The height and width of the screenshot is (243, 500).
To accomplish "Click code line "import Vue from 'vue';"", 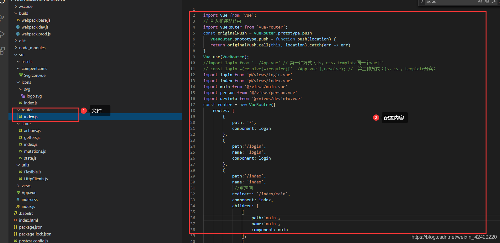I will click(x=230, y=15).
